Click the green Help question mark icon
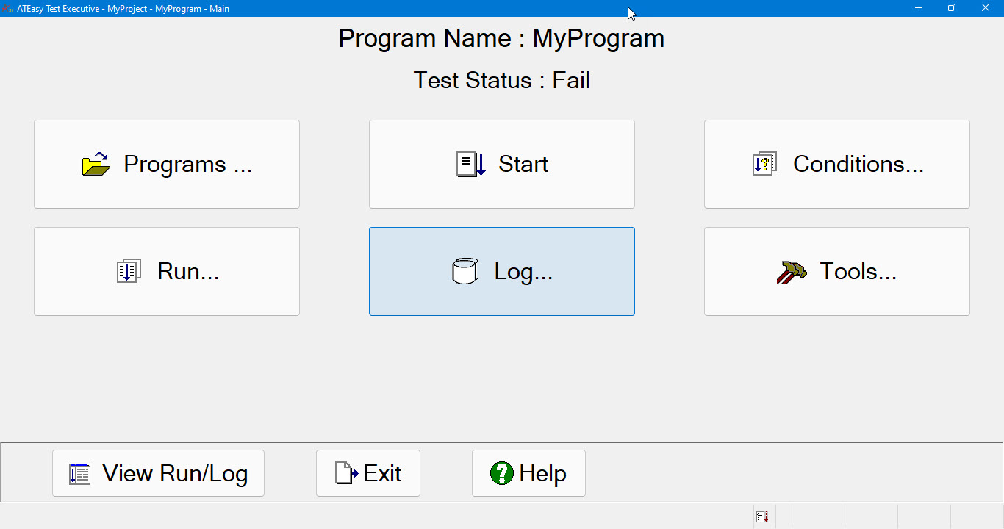This screenshot has height=529, width=1004. 501,473
